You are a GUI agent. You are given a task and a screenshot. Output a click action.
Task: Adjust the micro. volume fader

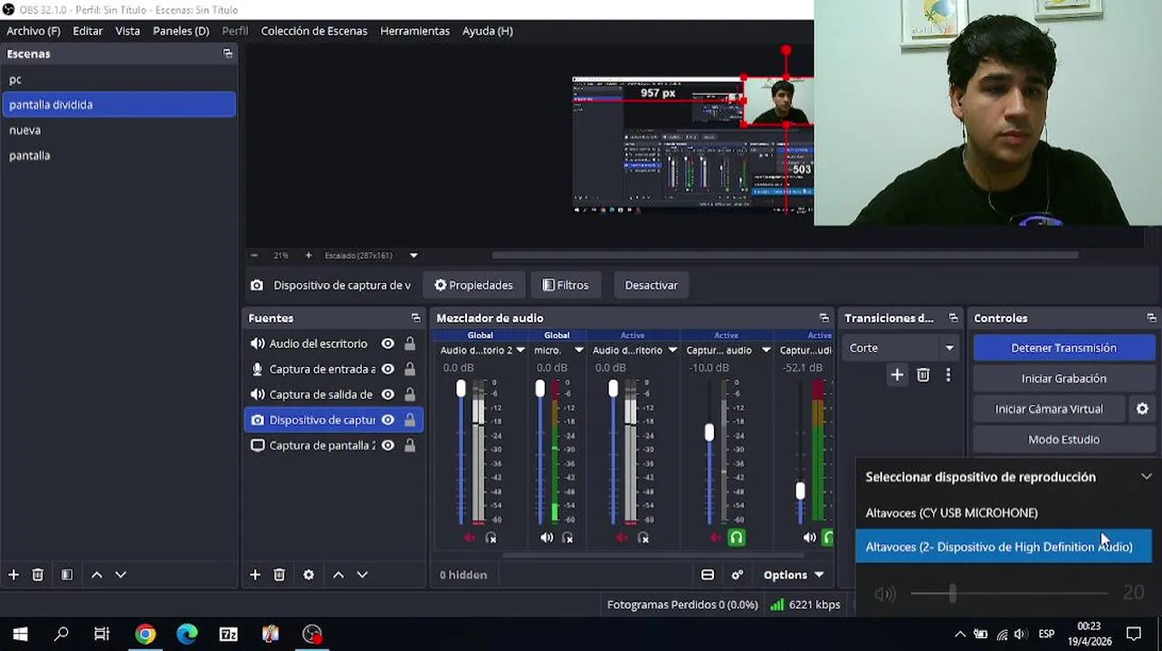point(540,389)
